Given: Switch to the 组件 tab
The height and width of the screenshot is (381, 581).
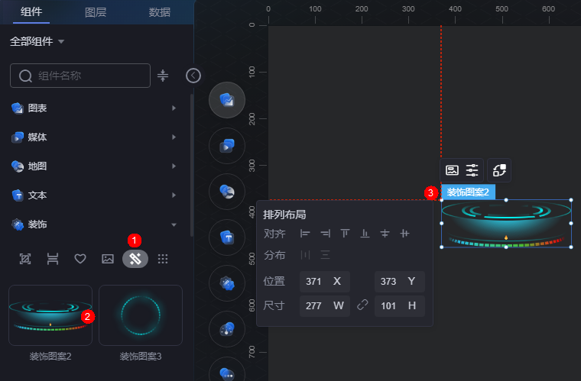Looking at the screenshot, I should tap(31, 12).
